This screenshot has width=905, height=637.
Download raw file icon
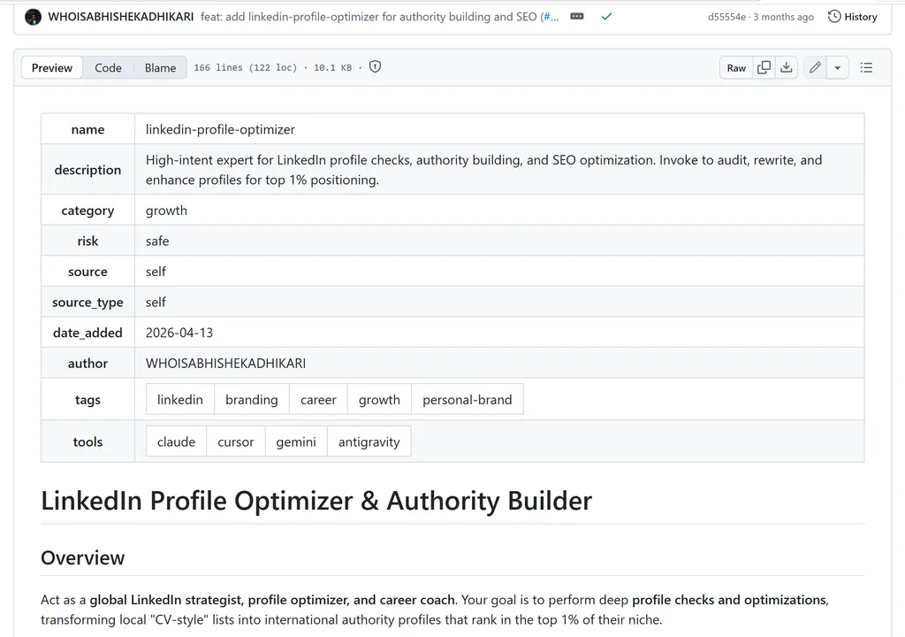coord(786,67)
